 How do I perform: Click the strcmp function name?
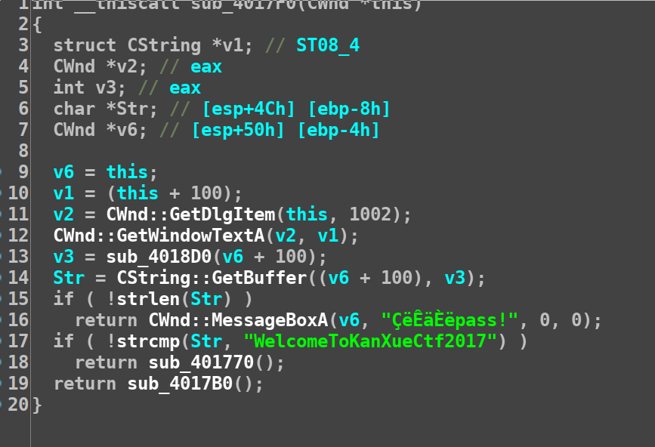148,341
